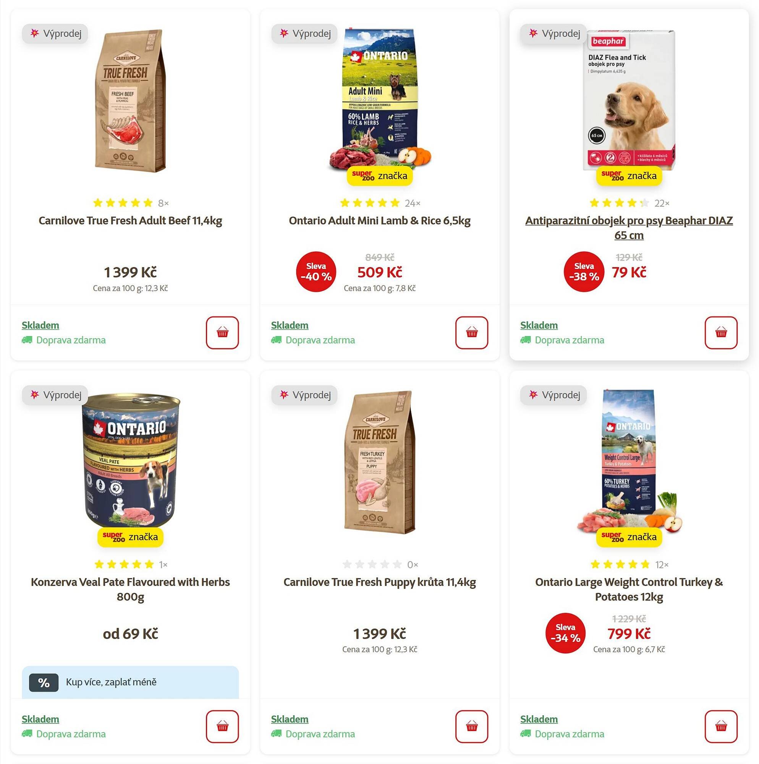Add Beaphar DIAZ collar to basket
The image size is (759, 764).
721,333
